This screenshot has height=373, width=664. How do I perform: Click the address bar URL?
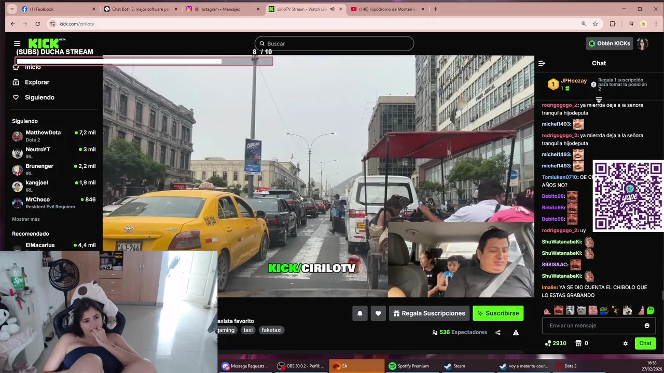[x=77, y=24]
